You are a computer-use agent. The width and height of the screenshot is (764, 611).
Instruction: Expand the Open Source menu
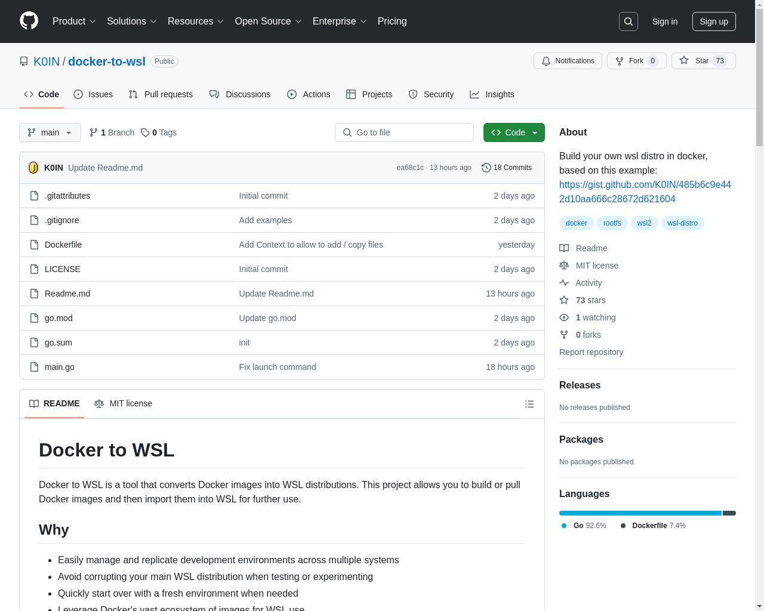[269, 21]
